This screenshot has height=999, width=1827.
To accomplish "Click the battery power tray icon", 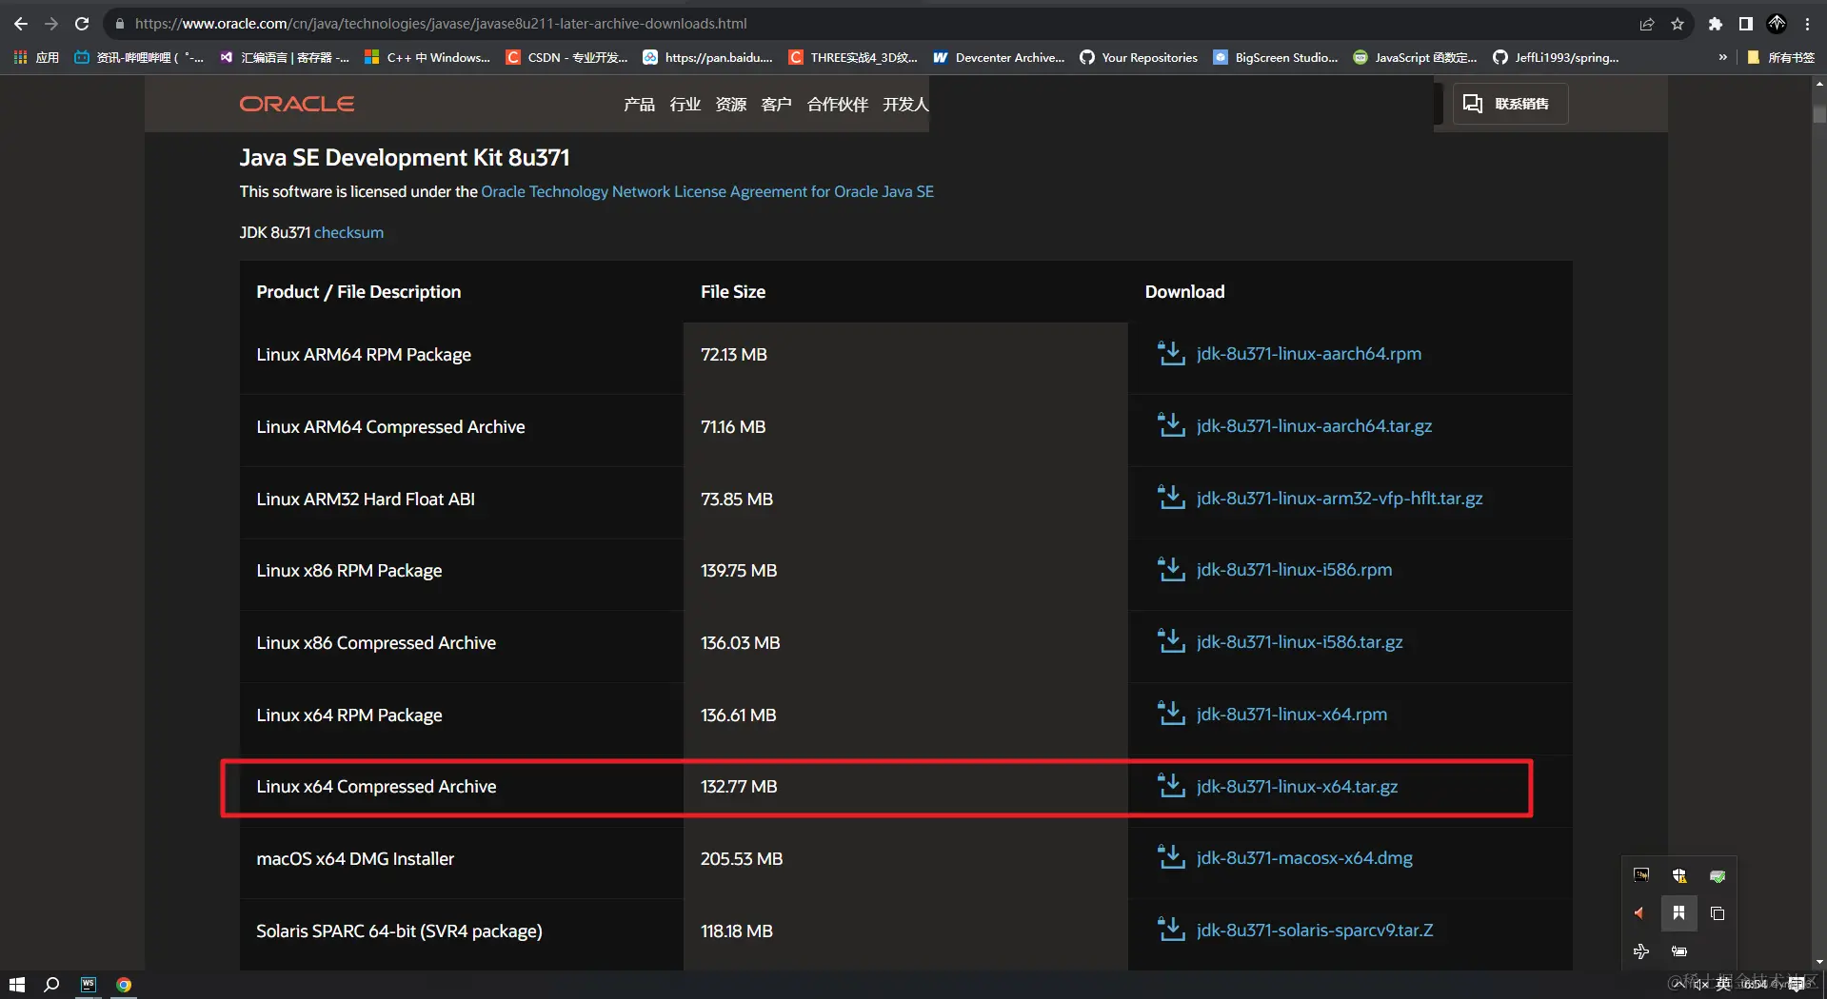I will pos(1679,951).
